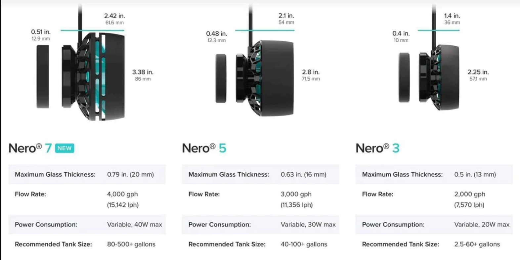The image size is (520, 260).
Task: Click the 2.1 in. depth label
Action: click(x=286, y=16)
